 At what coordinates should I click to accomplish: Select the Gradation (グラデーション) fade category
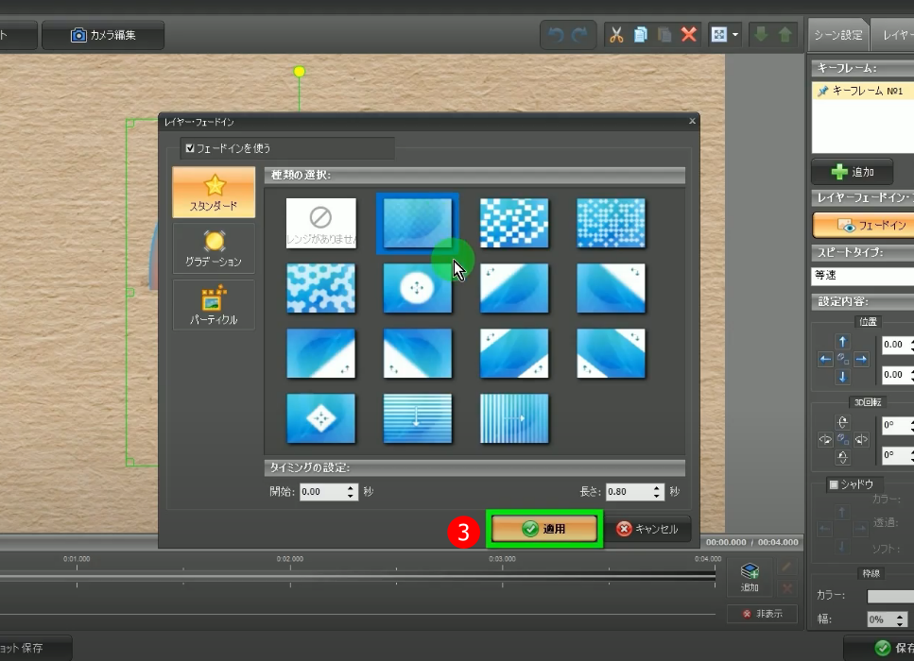(x=214, y=249)
